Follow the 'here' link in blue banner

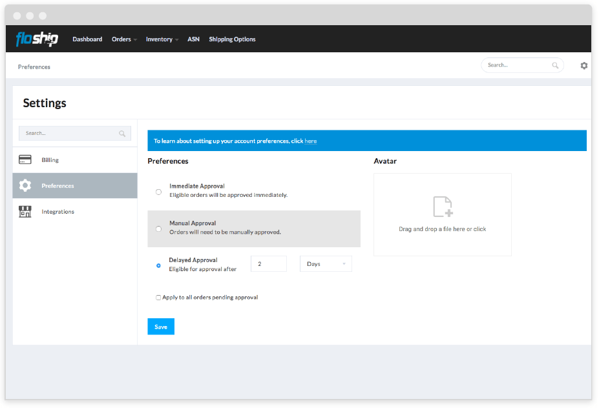click(x=311, y=141)
